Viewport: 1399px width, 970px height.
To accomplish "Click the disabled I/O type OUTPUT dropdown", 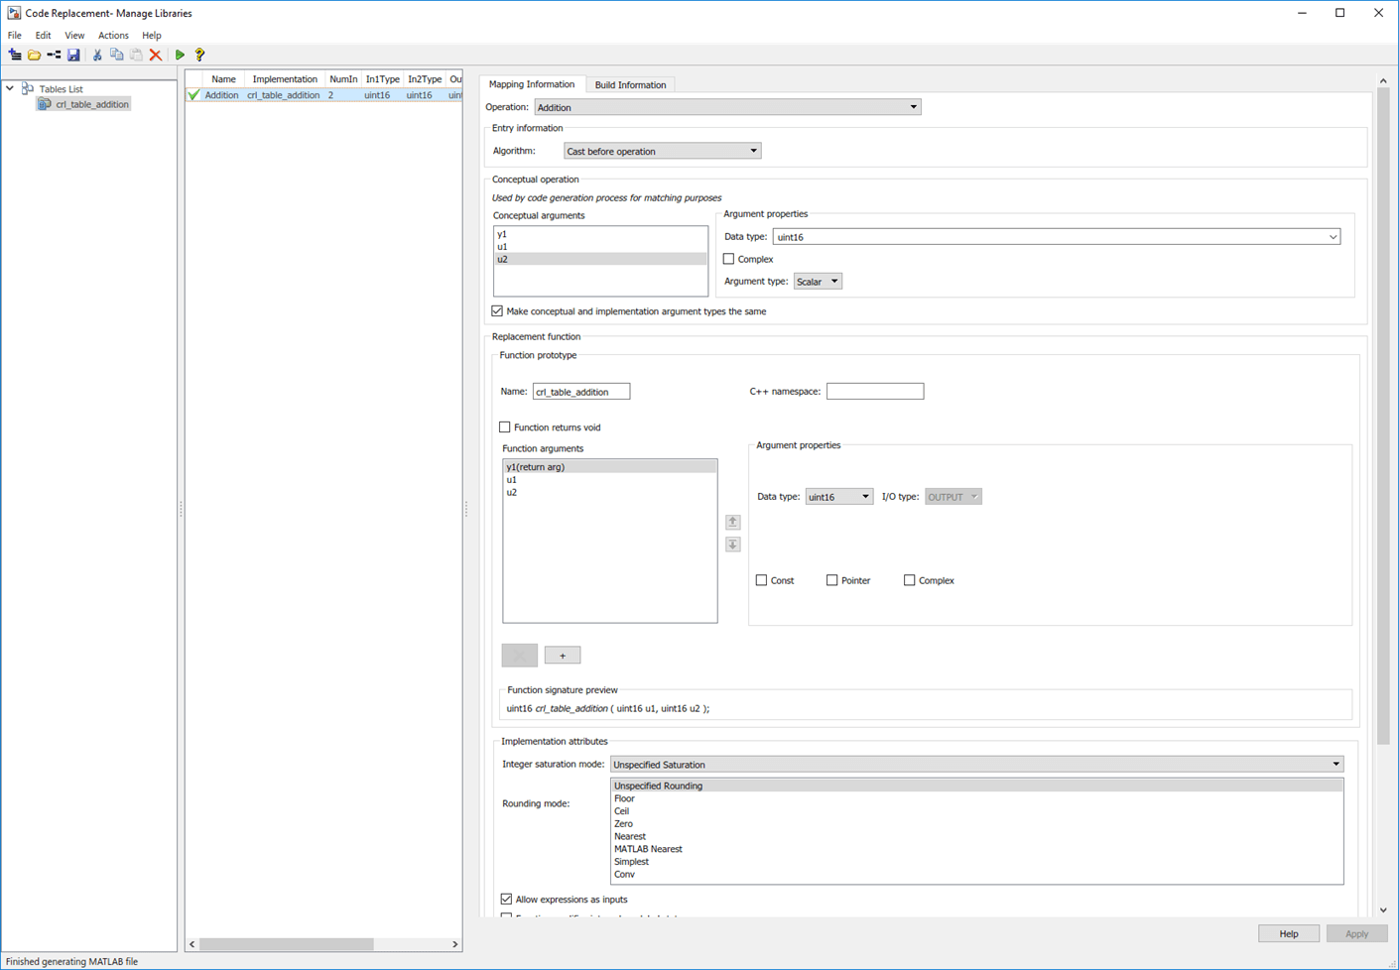I will click(954, 497).
